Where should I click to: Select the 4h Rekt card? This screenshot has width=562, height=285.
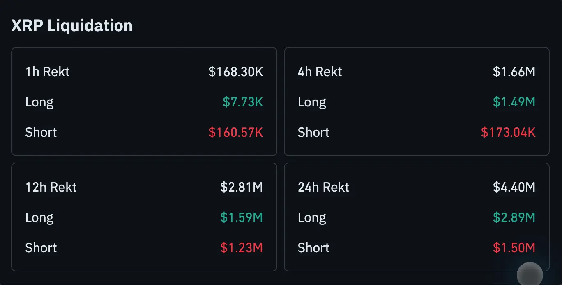click(417, 102)
